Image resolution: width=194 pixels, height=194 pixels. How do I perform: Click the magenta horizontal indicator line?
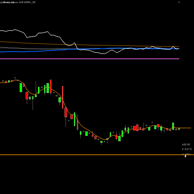click(x=90, y=59)
